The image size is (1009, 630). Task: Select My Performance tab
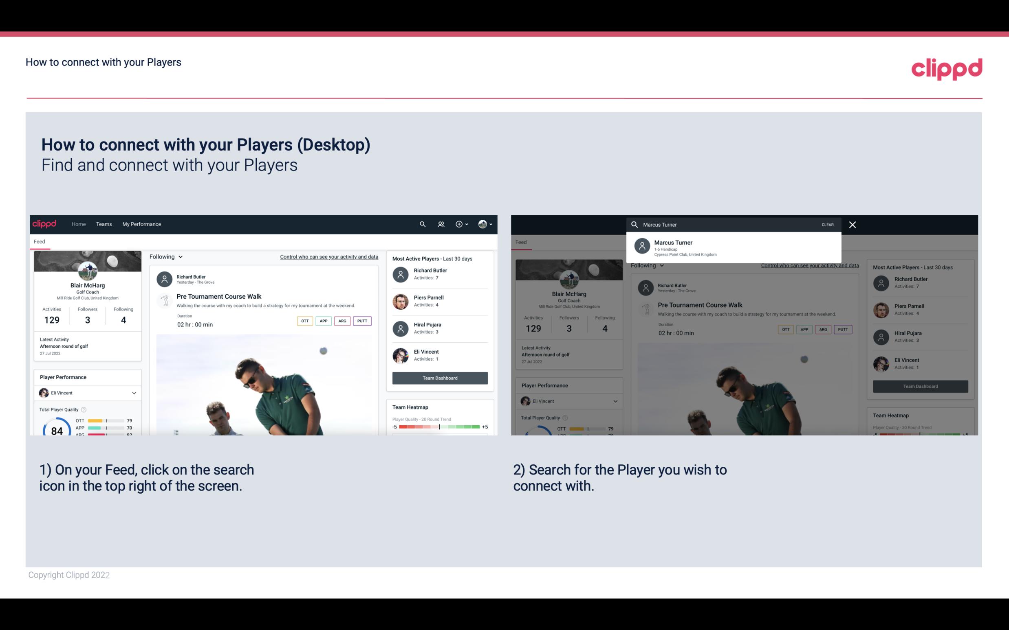[141, 224]
